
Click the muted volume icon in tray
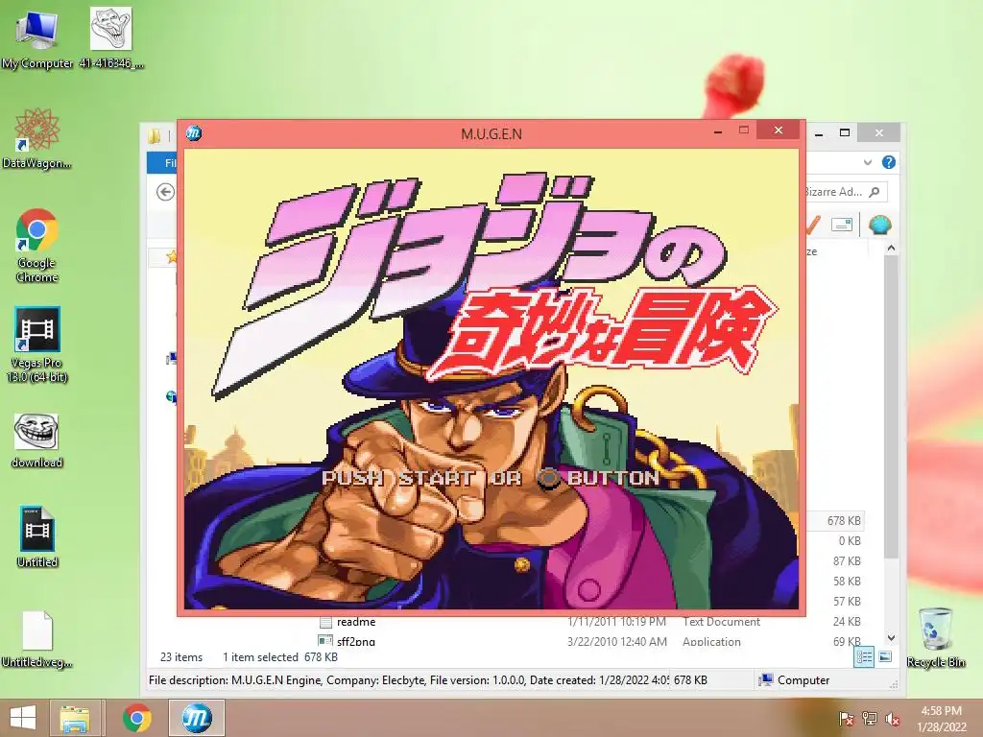[893, 719]
